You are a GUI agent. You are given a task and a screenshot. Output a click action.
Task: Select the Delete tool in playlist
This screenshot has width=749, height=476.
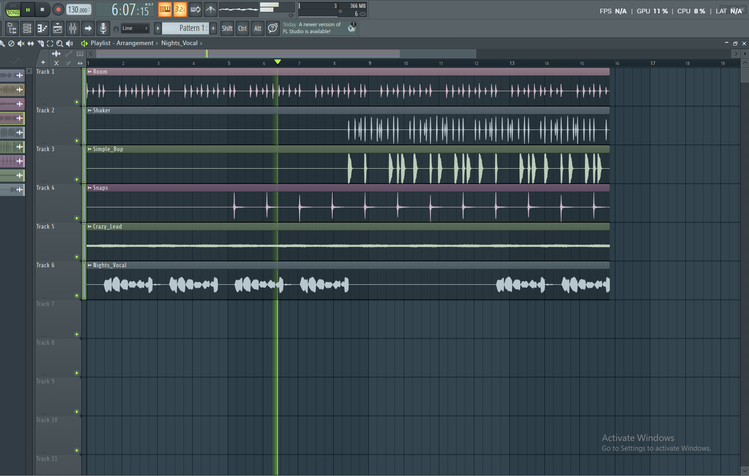(12, 43)
